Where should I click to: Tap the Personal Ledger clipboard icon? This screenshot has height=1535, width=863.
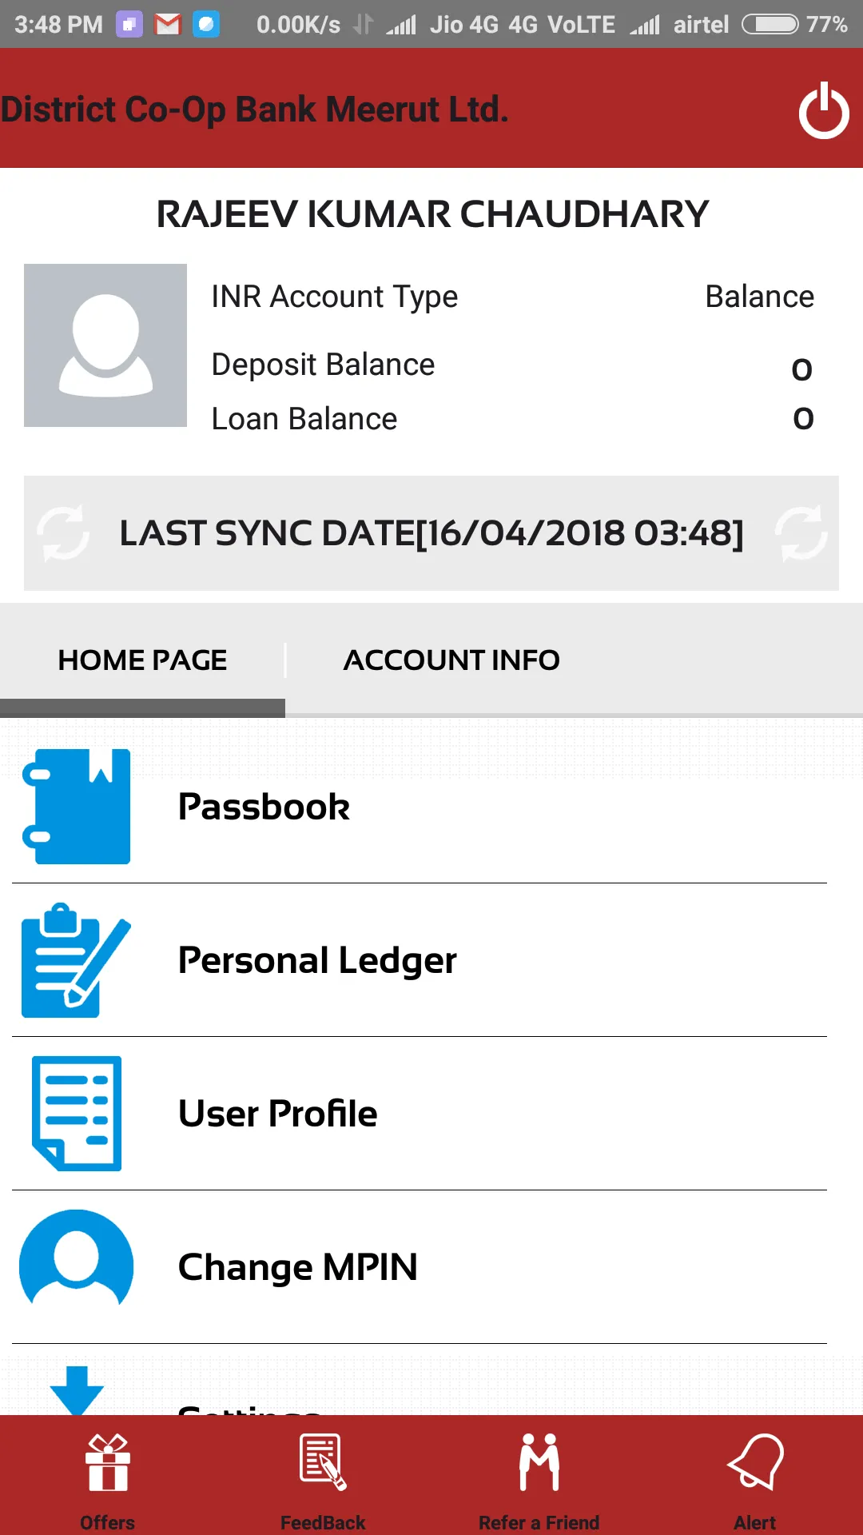point(77,960)
